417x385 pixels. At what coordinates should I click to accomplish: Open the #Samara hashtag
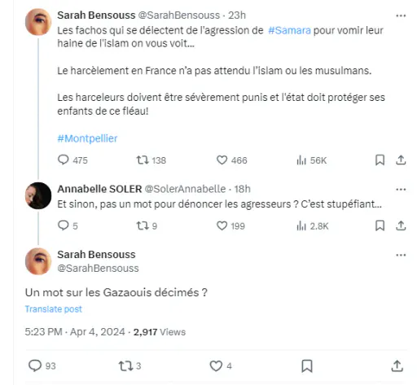pos(289,30)
